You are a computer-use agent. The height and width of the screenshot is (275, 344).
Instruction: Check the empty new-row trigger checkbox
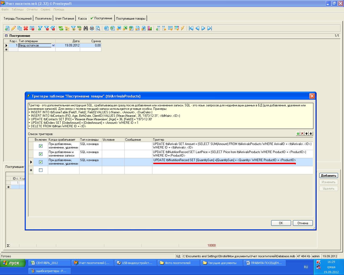(41, 170)
